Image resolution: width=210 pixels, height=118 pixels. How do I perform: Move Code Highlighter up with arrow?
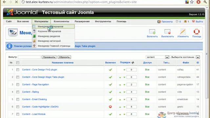pos(120,107)
